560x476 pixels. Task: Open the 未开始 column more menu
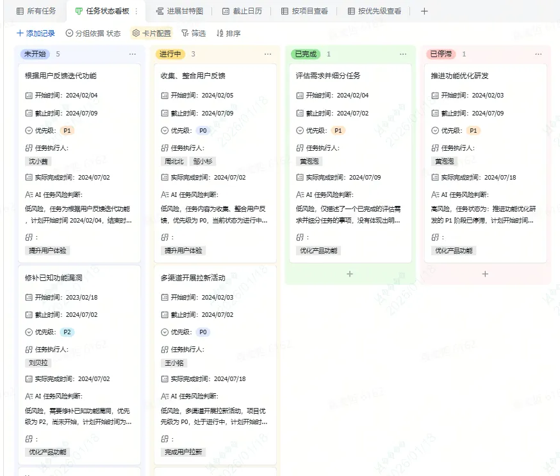pos(133,54)
